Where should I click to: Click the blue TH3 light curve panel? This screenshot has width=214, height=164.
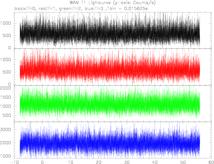click(113, 140)
